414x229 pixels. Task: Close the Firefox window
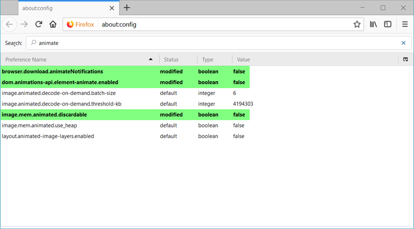[x=403, y=8]
